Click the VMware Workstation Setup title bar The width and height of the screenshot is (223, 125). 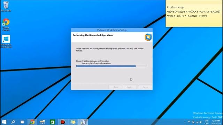(112, 30)
